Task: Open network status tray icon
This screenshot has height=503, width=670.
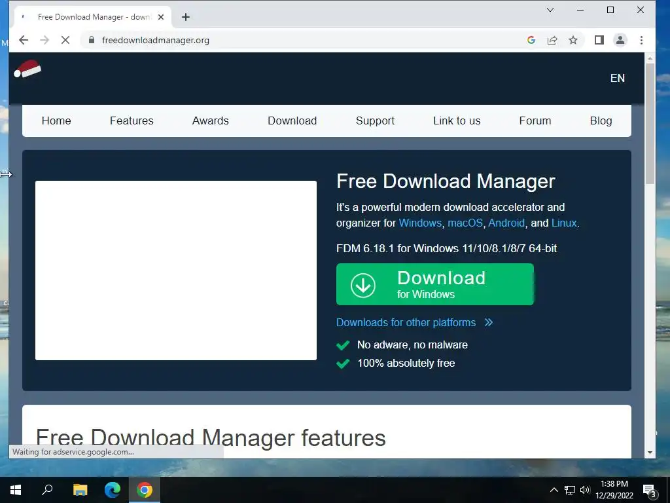Action: point(570,490)
